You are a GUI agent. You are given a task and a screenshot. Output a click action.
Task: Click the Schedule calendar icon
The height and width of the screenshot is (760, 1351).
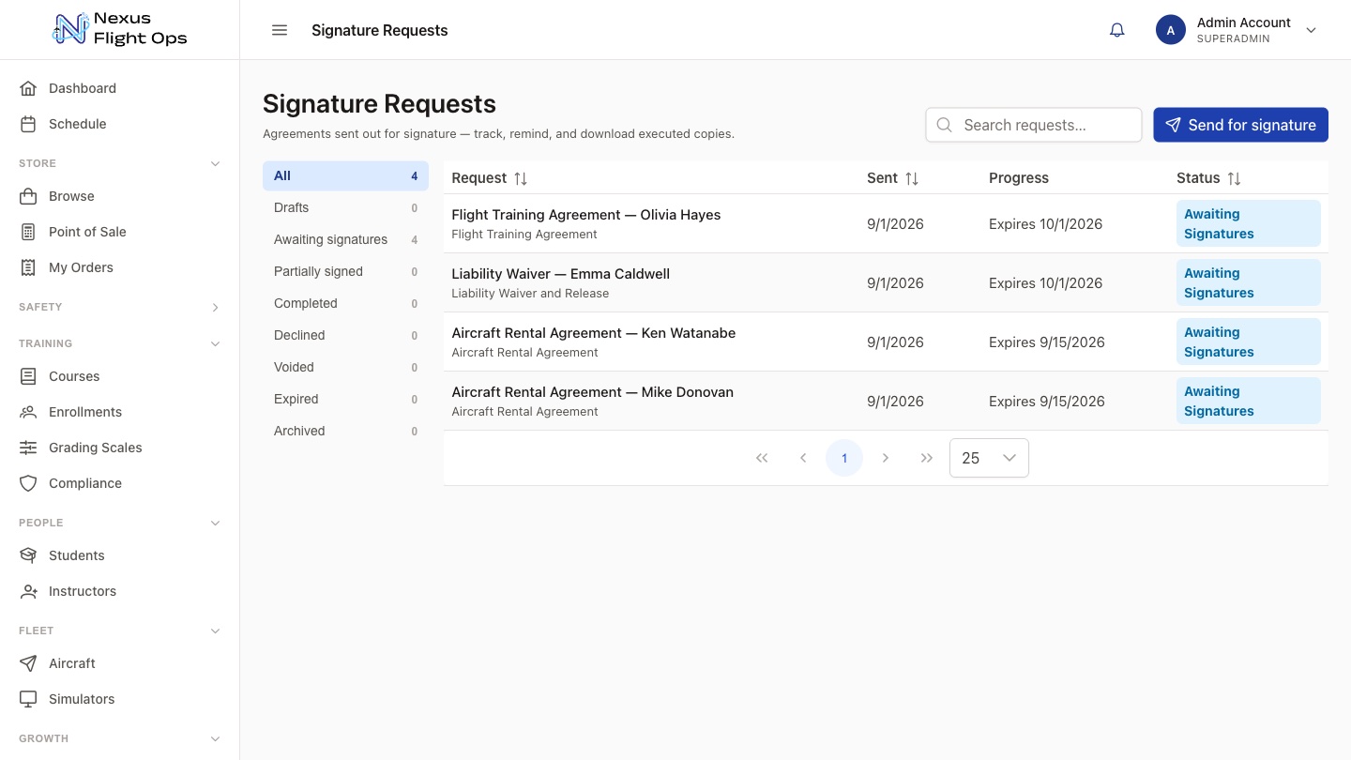point(28,124)
